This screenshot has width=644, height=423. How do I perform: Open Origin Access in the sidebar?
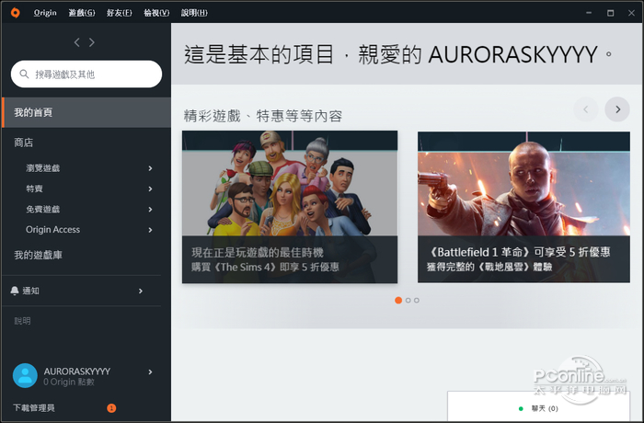tap(52, 230)
